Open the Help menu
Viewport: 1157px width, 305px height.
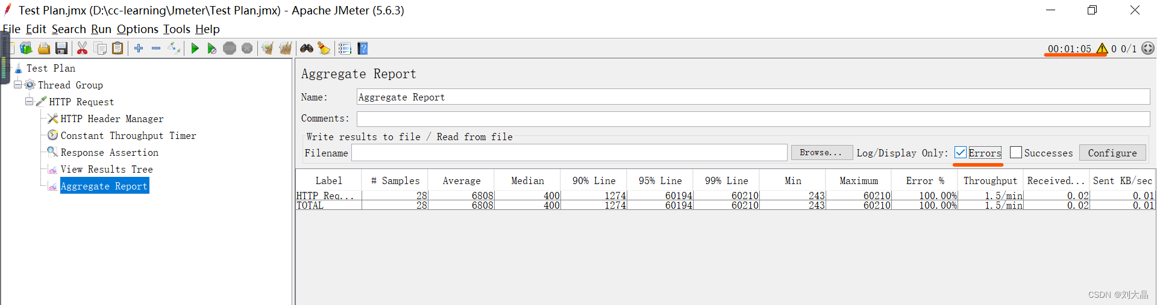coord(207,29)
